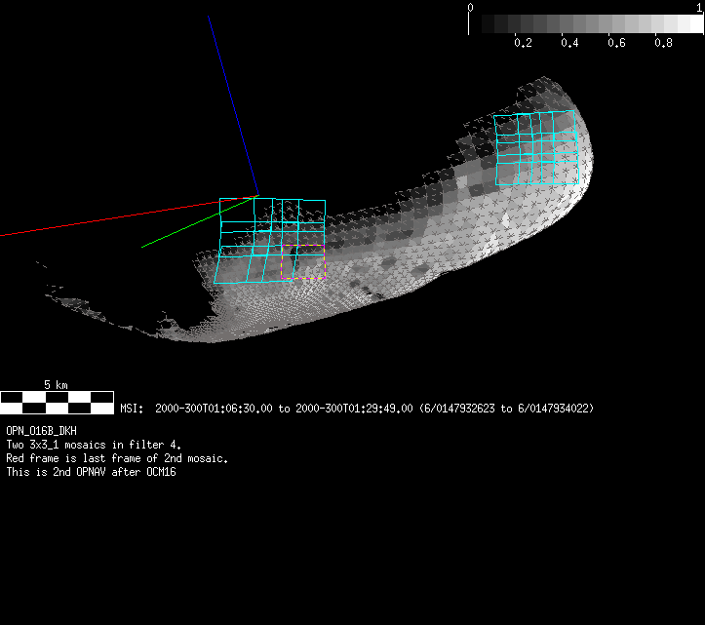Click "This is 2nd OPNAV after OCM16" line
The width and height of the screenshot is (705, 625).
(x=91, y=472)
